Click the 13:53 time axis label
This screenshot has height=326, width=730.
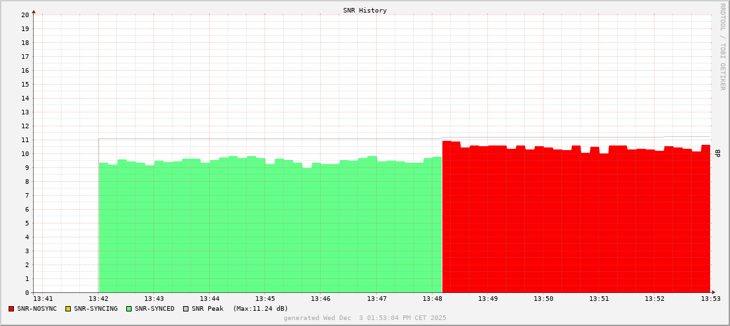click(x=710, y=300)
